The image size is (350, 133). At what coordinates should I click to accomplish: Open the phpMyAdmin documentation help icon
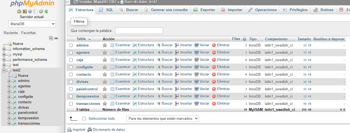pos(30,12)
